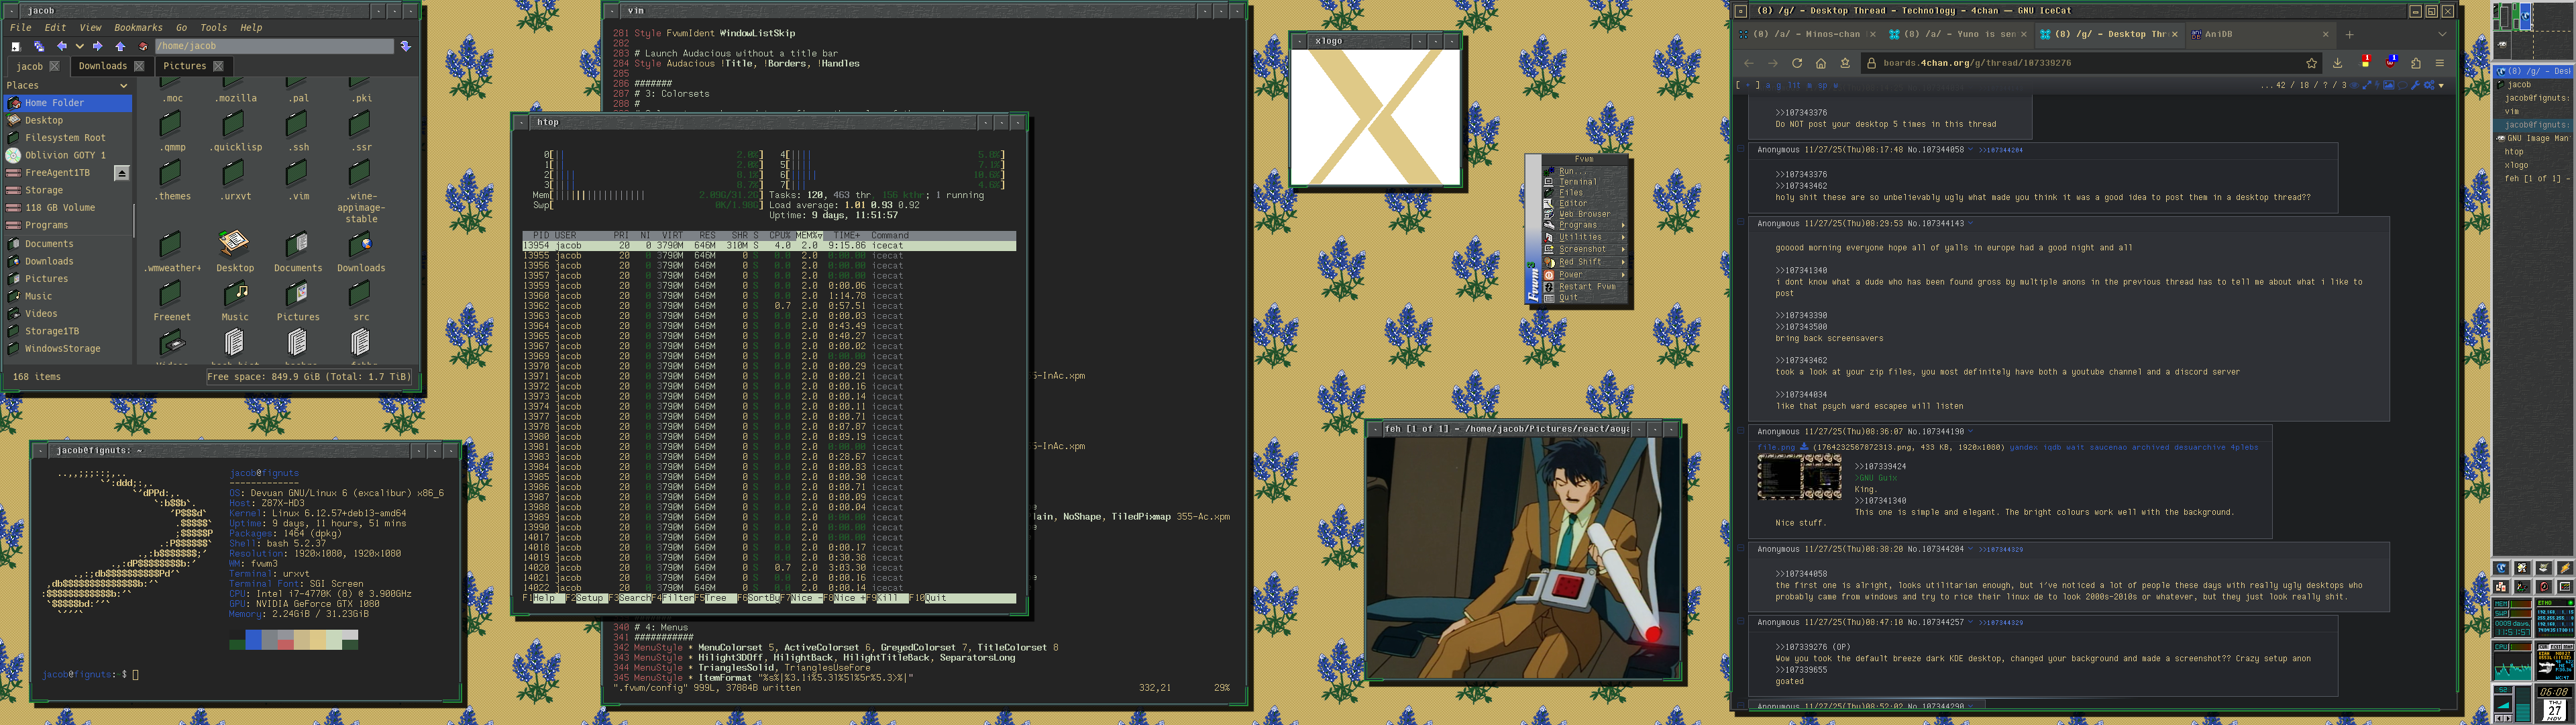
Task: Click the uBlock Origin extension icon
Action: (2390, 63)
